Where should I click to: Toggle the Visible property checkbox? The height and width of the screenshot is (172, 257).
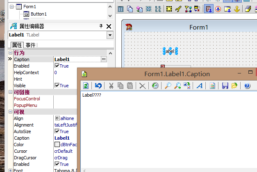pos(57,86)
